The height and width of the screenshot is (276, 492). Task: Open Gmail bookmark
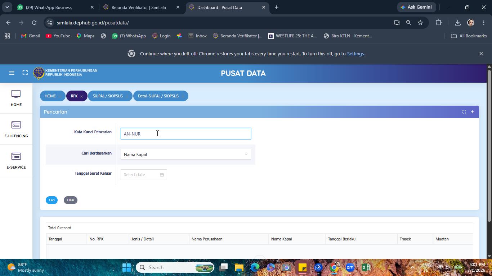[x=30, y=36]
